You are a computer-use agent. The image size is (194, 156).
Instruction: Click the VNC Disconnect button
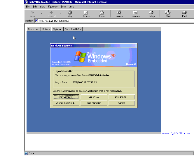coord(34,29)
